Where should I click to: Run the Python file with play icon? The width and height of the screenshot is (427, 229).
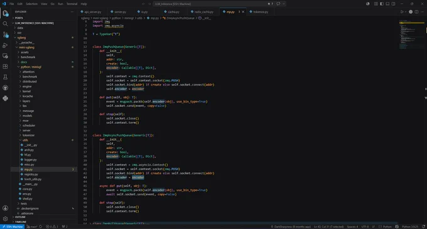402,12
